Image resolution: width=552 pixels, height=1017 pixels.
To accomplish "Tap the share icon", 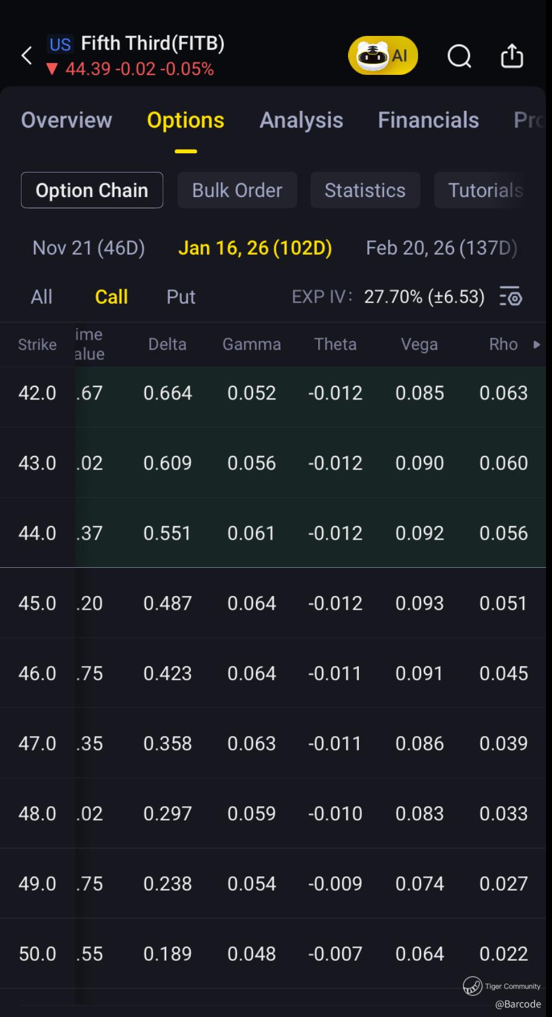I will 512,56.
